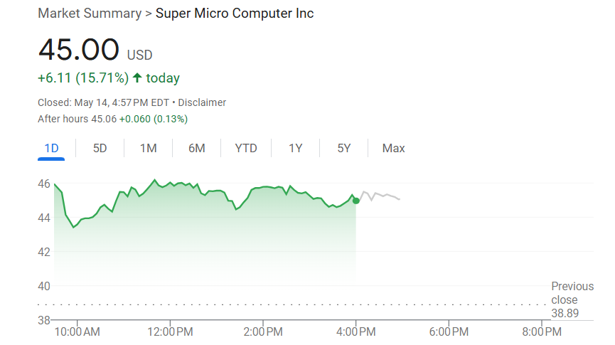Click the 45.00 USD price heading
Viewport: 615px width, 345px height.
[95, 50]
